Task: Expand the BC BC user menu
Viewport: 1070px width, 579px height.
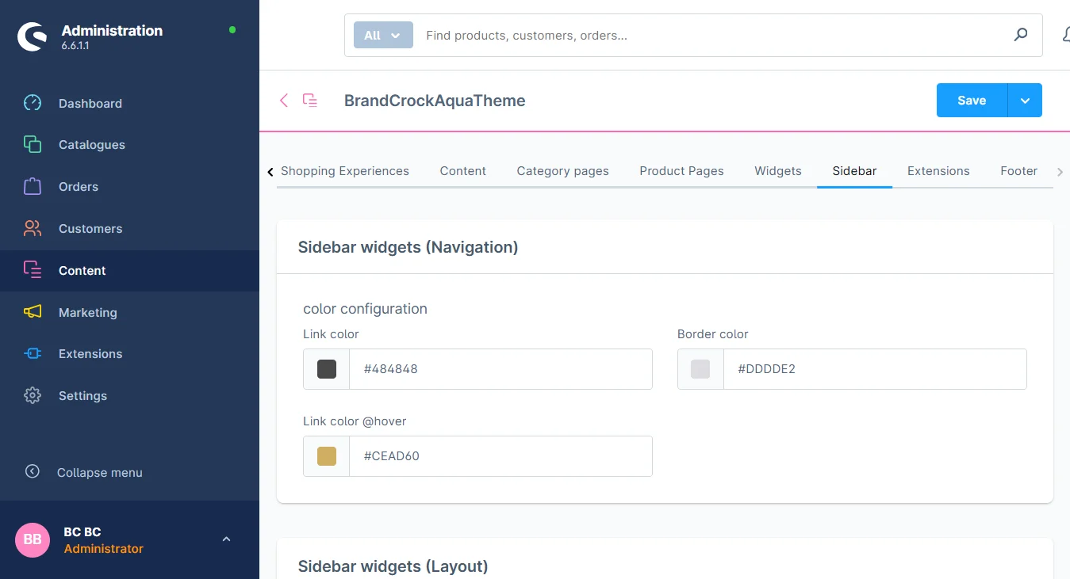Action: click(226, 539)
